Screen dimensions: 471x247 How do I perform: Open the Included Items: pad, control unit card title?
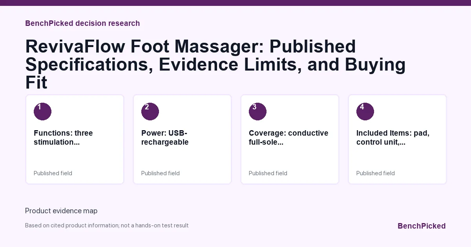click(393, 138)
